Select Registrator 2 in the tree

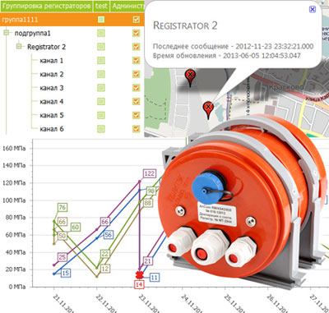(46, 47)
